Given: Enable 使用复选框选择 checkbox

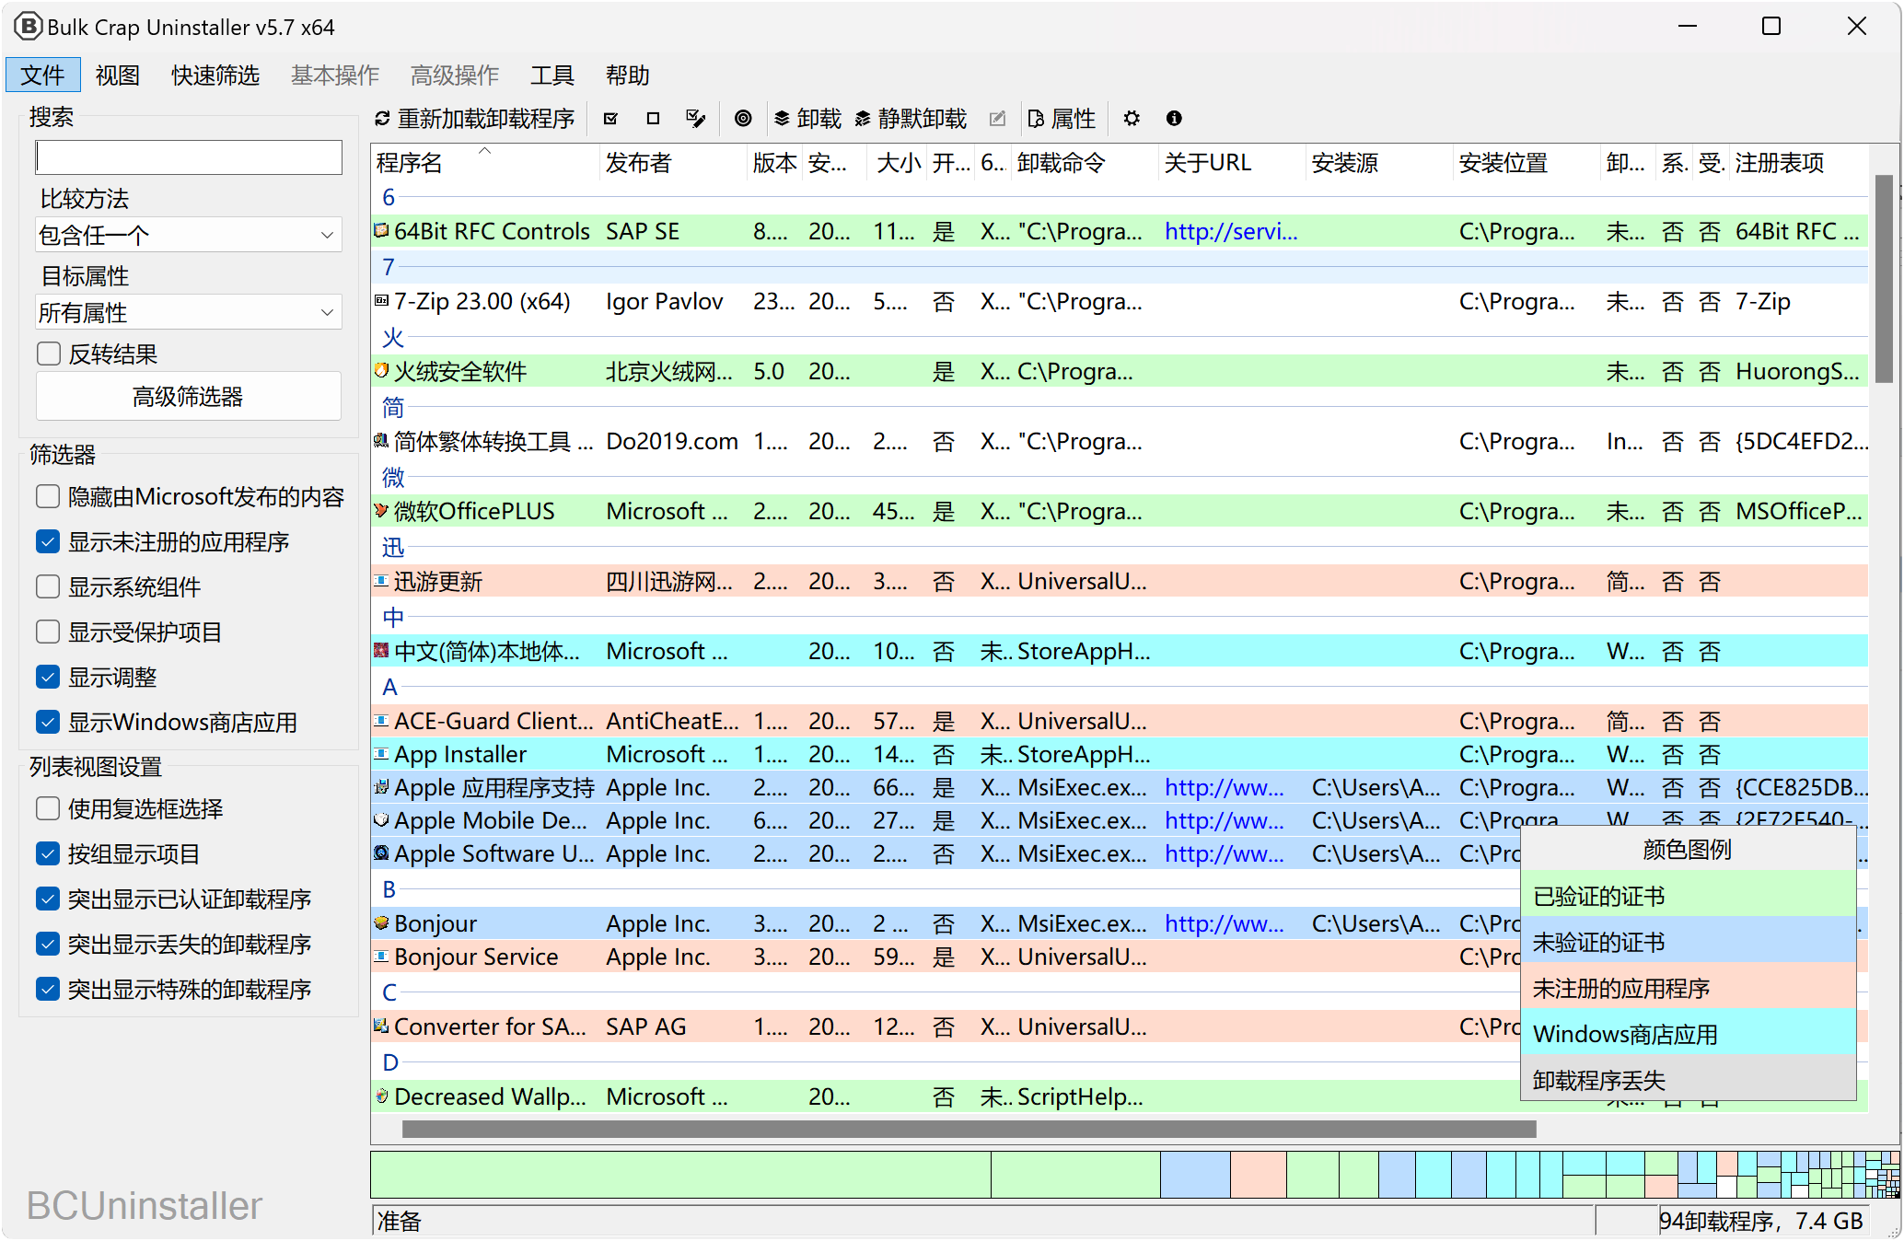Looking at the screenshot, I should pos(48,809).
